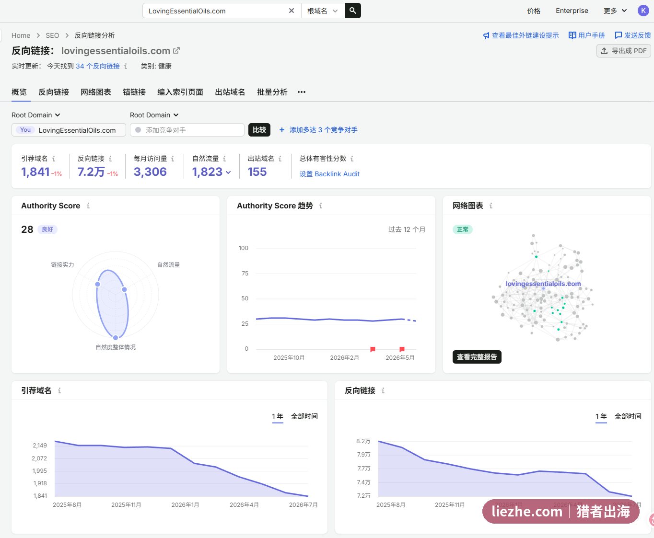Open the user avatar K menu
Viewport: 654px width, 538px height.
coord(643,11)
